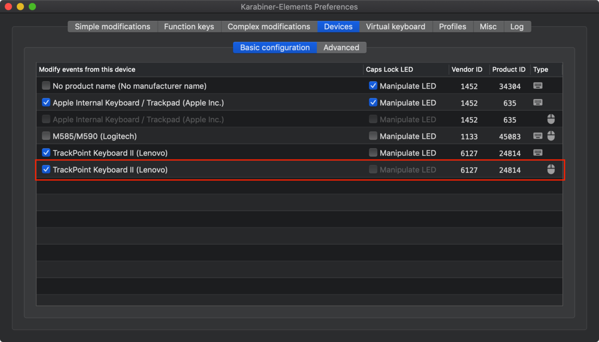This screenshot has height=342, width=599.
Task: Select the Basic configuration sub-tab
Action: (275, 47)
